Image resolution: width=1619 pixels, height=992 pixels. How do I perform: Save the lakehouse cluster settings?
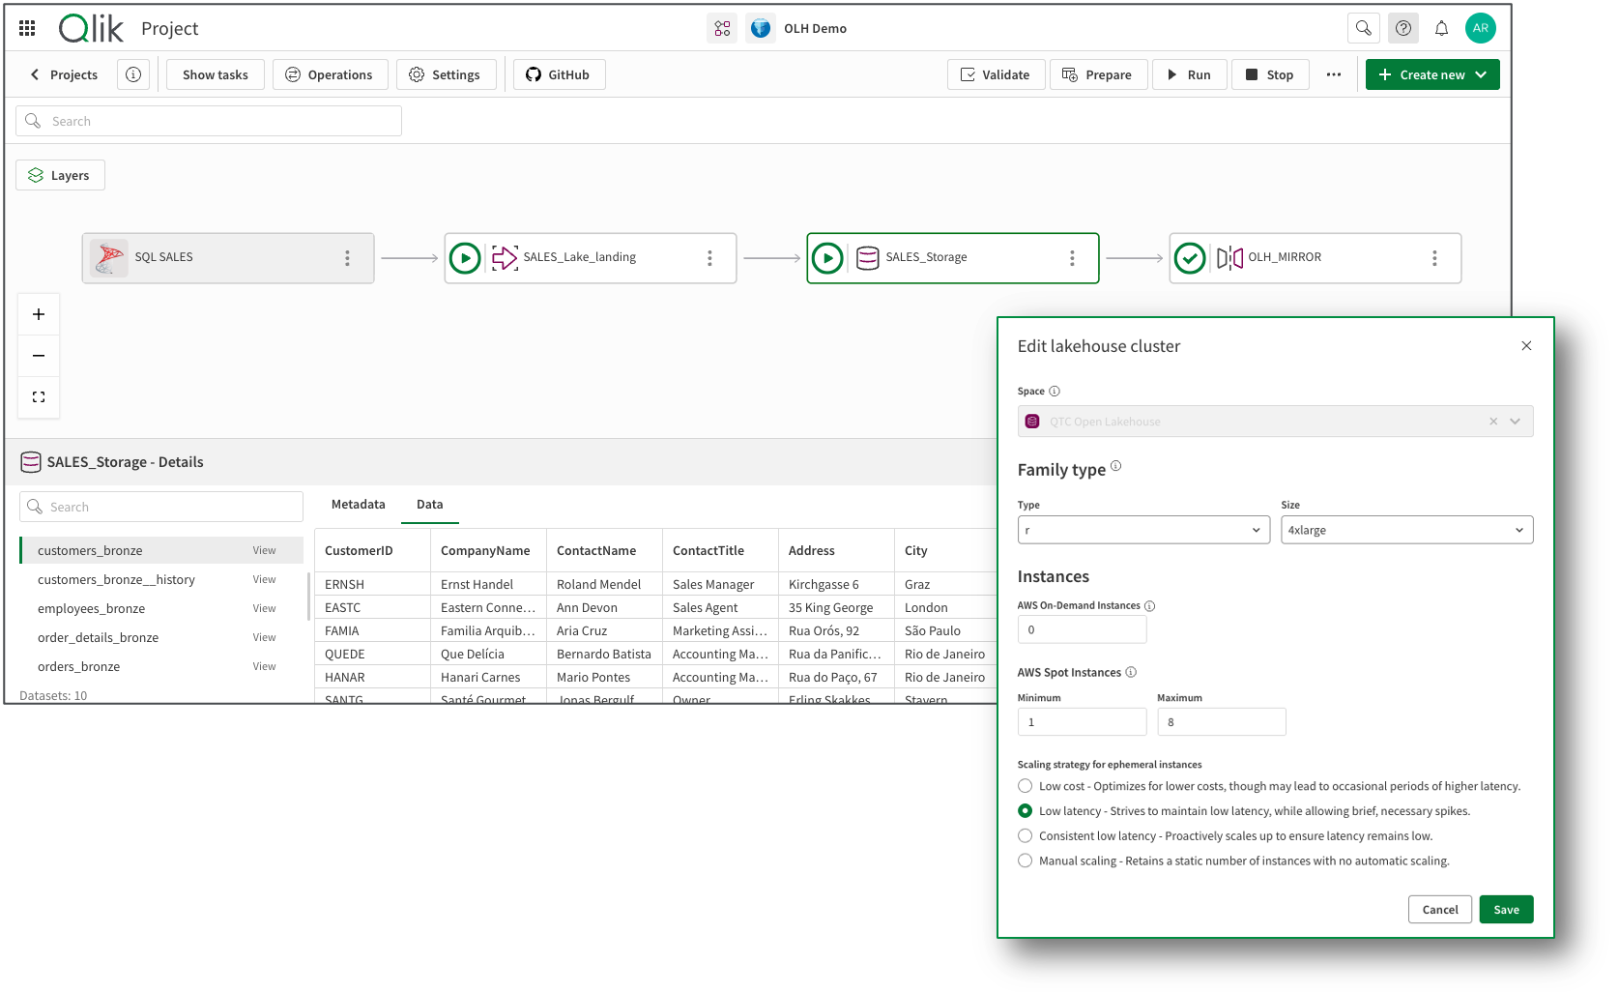click(1505, 910)
